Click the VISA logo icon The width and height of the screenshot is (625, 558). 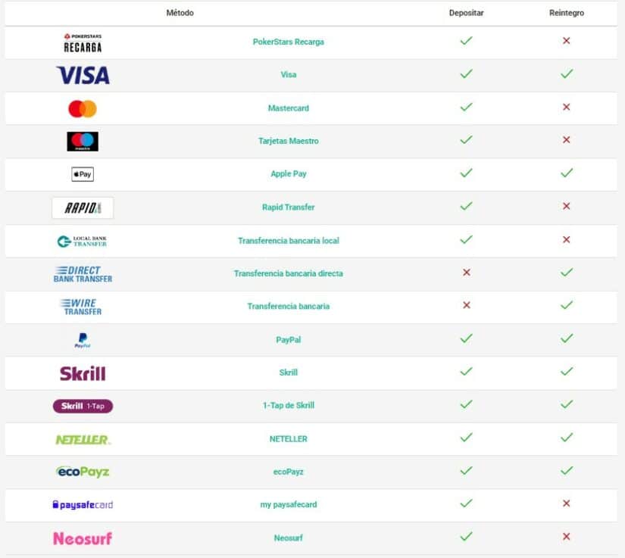(x=83, y=75)
